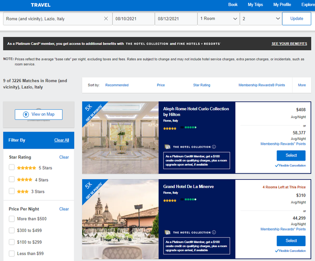This screenshot has height=261, width=315.
Task: Open the Aleph Rome lobby photo
Action: (120, 137)
